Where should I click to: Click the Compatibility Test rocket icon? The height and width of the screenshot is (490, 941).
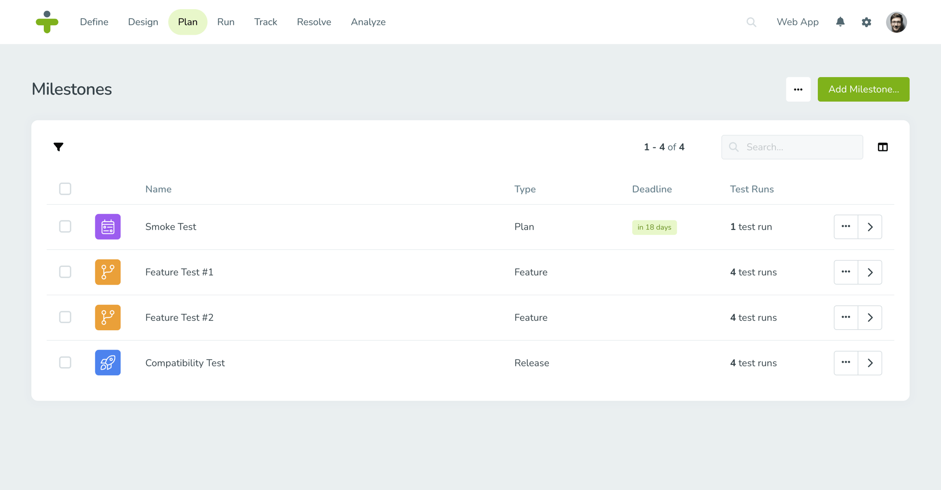(x=108, y=363)
